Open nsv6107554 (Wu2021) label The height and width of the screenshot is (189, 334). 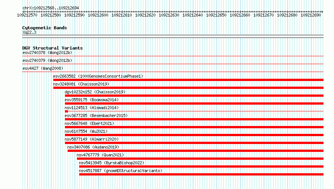[x=86, y=131]
